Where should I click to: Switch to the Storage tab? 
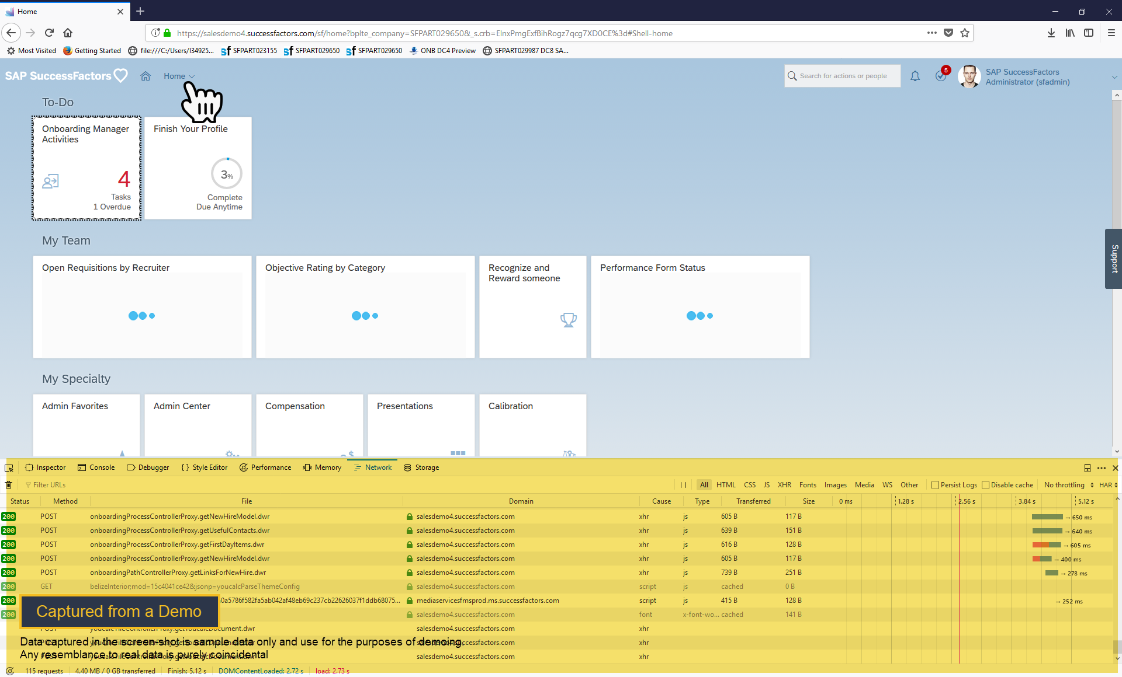[x=421, y=467]
